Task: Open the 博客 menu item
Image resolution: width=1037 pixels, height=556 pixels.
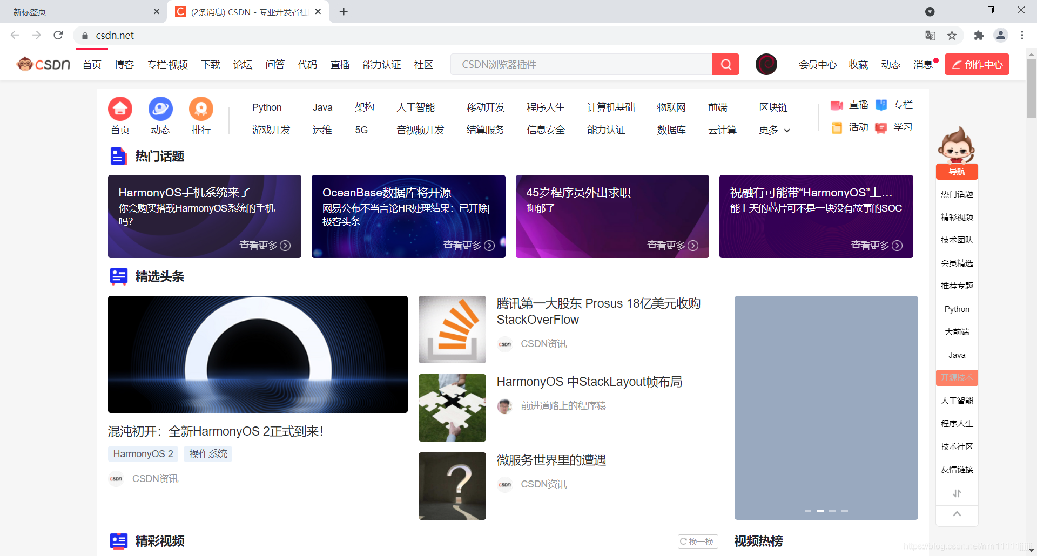Action: [124, 65]
